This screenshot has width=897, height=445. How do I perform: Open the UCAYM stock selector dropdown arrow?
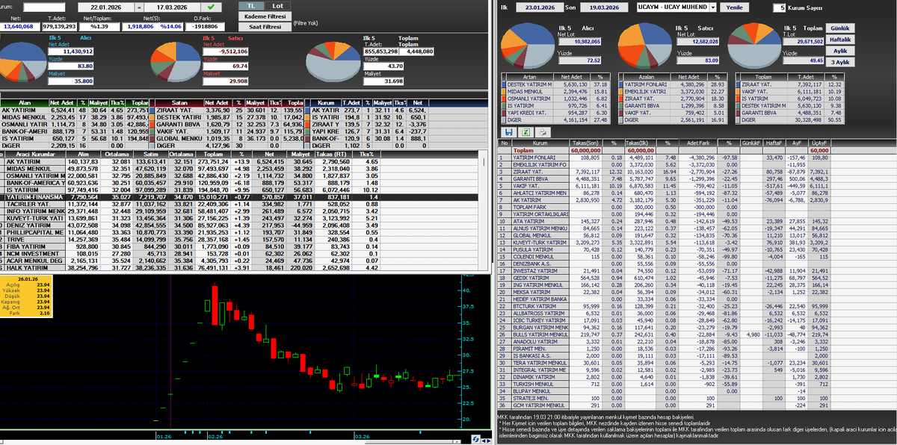712,7
